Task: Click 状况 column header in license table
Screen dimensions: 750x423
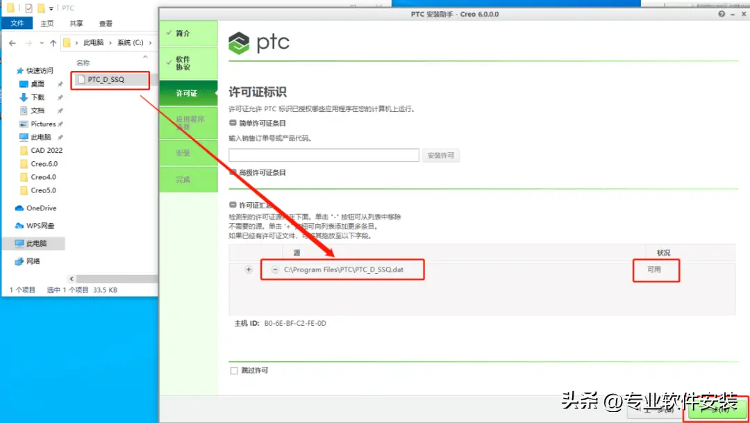Action: (x=663, y=253)
